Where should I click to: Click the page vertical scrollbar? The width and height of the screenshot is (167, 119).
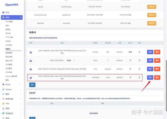(x=166, y=85)
